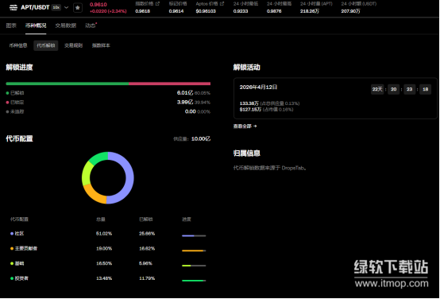This screenshot has height=299, width=440.
Task: Click the 51.02% total value
Action: click(x=104, y=234)
